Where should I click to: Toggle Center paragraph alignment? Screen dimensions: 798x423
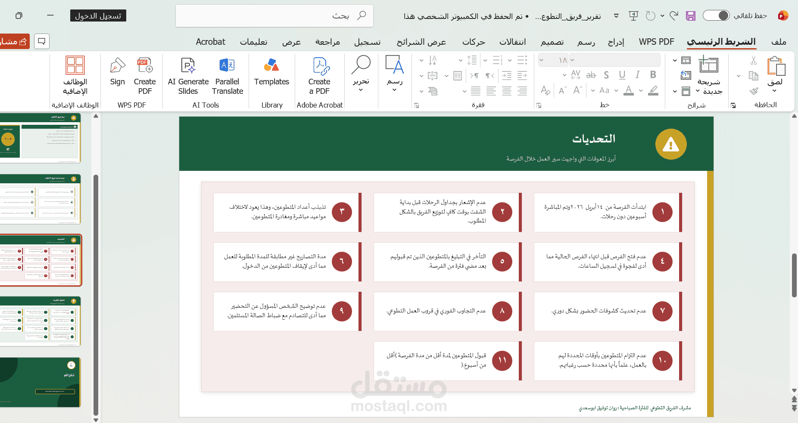point(507,91)
